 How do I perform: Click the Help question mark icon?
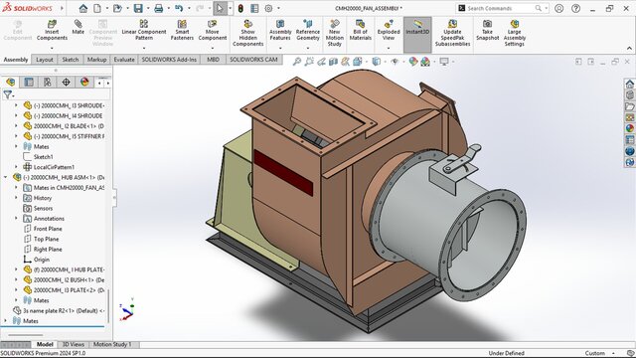575,8
